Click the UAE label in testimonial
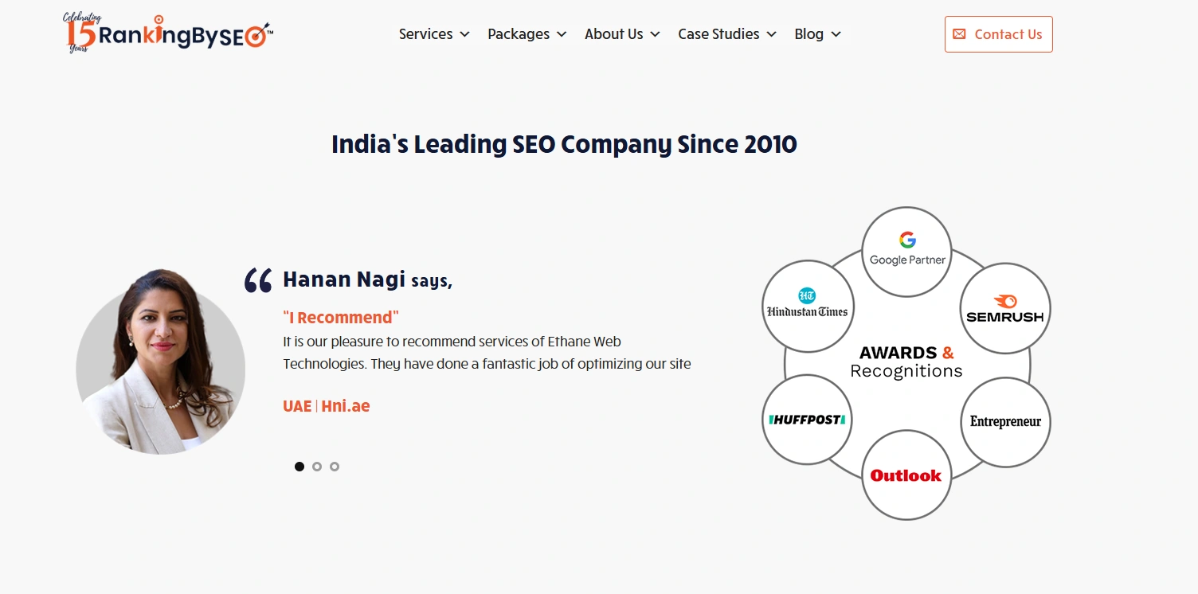This screenshot has height=594, width=1198. click(x=297, y=406)
